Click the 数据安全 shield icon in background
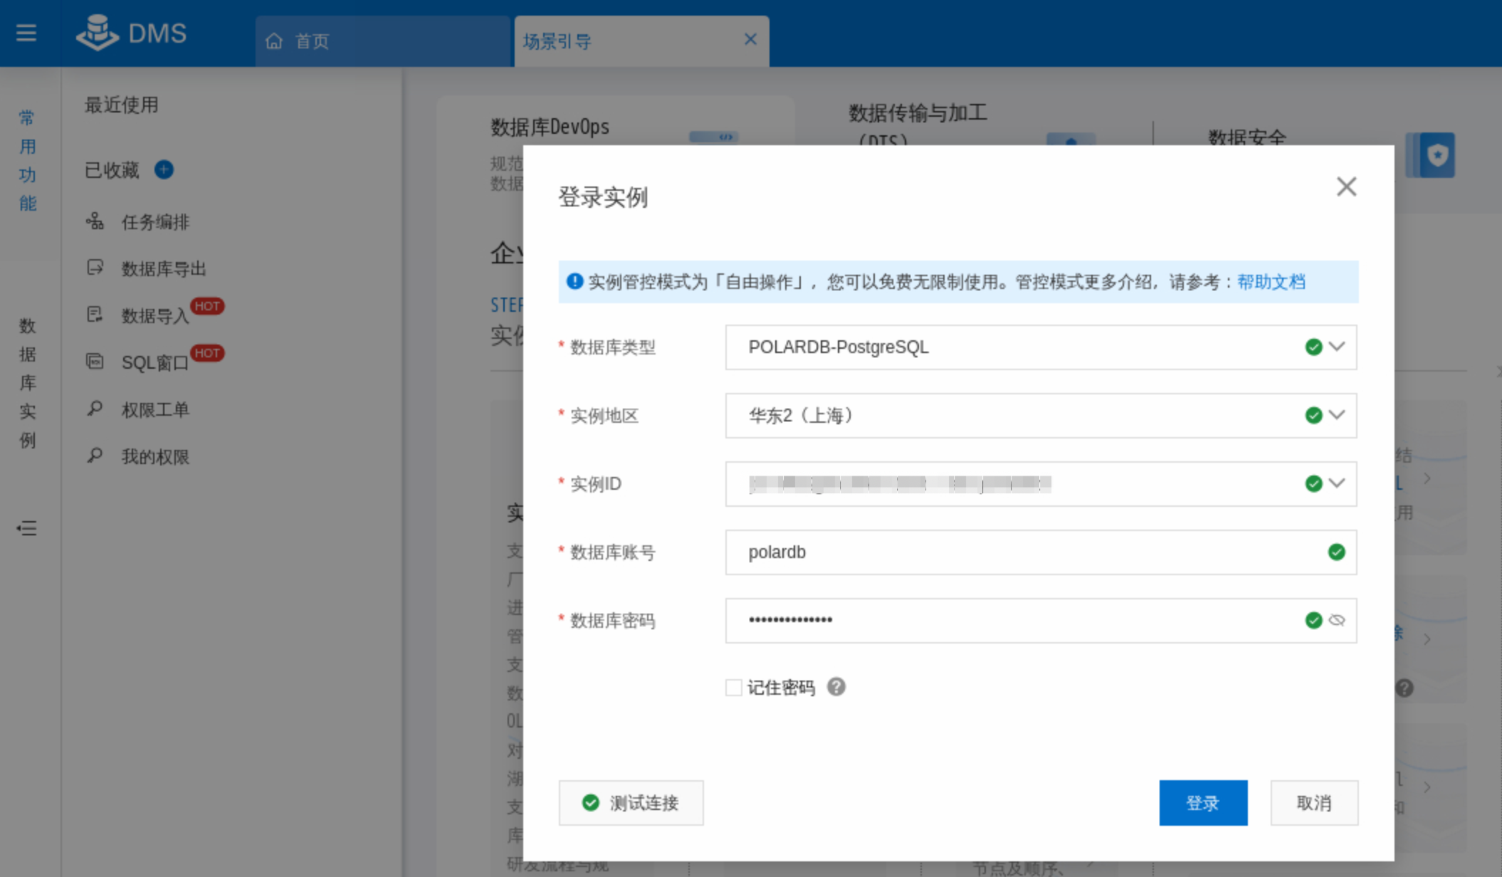 [1431, 154]
